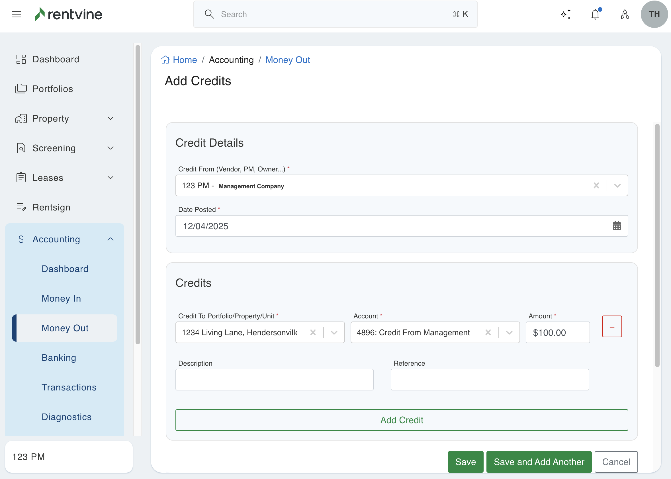Open the Account dropdown arrow

click(509, 332)
